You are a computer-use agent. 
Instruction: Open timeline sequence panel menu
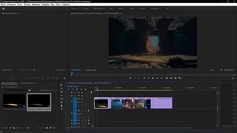tap(110, 83)
